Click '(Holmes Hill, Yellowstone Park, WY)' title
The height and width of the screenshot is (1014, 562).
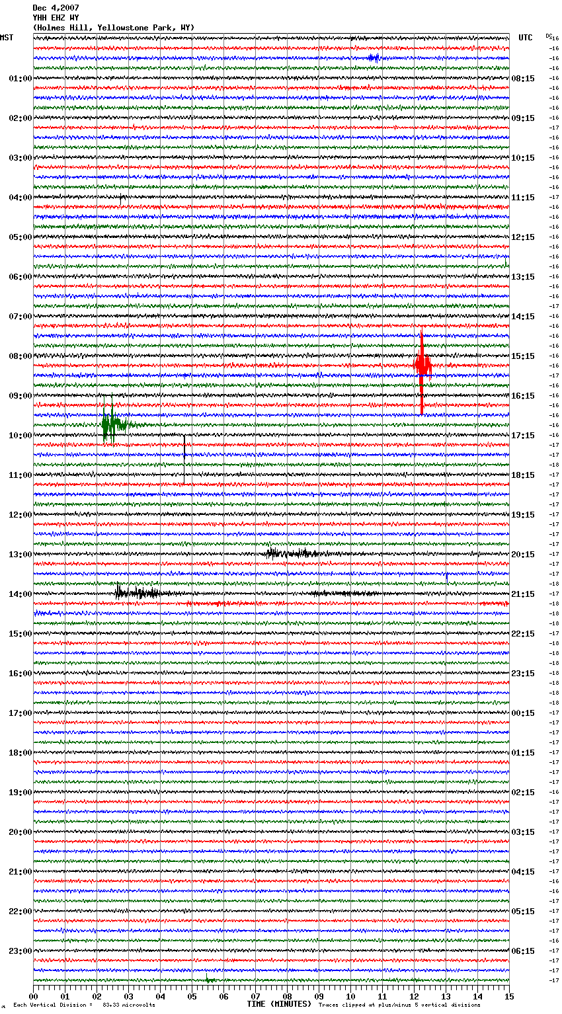(x=114, y=28)
